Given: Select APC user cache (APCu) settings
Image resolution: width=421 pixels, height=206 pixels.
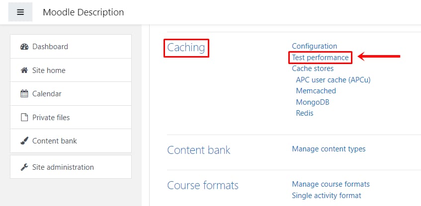Looking at the screenshot, I should 333,79.
